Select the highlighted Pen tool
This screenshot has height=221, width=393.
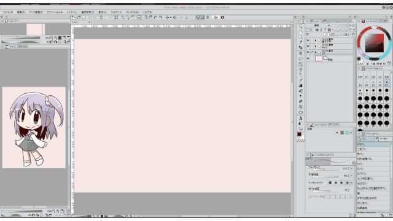tap(300, 64)
